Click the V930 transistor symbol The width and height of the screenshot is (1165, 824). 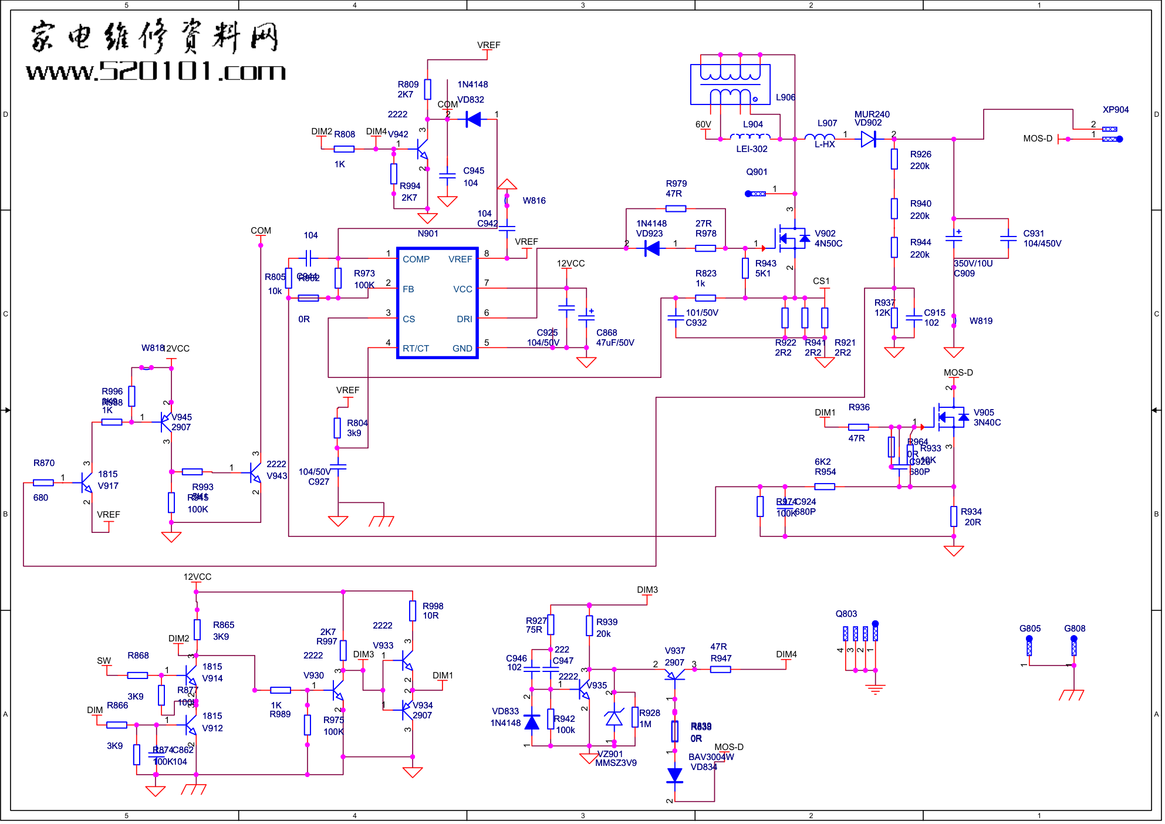(337, 690)
